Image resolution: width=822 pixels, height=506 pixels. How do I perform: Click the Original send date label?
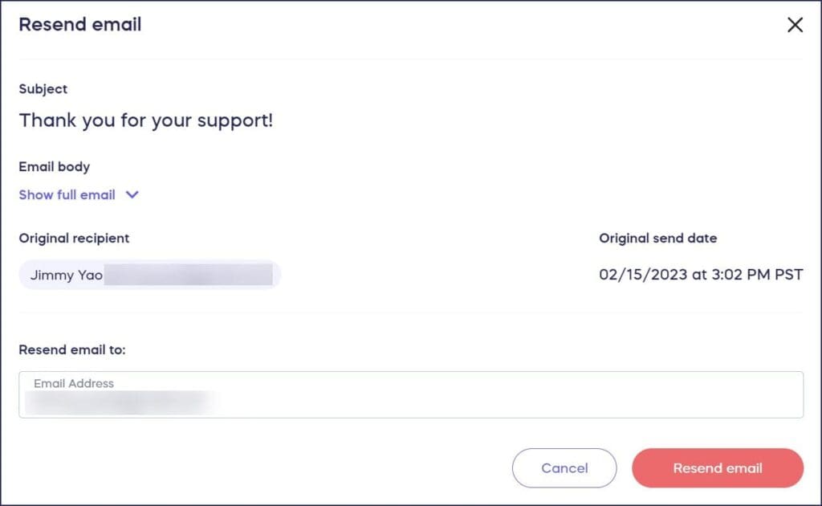tap(658, 238)
